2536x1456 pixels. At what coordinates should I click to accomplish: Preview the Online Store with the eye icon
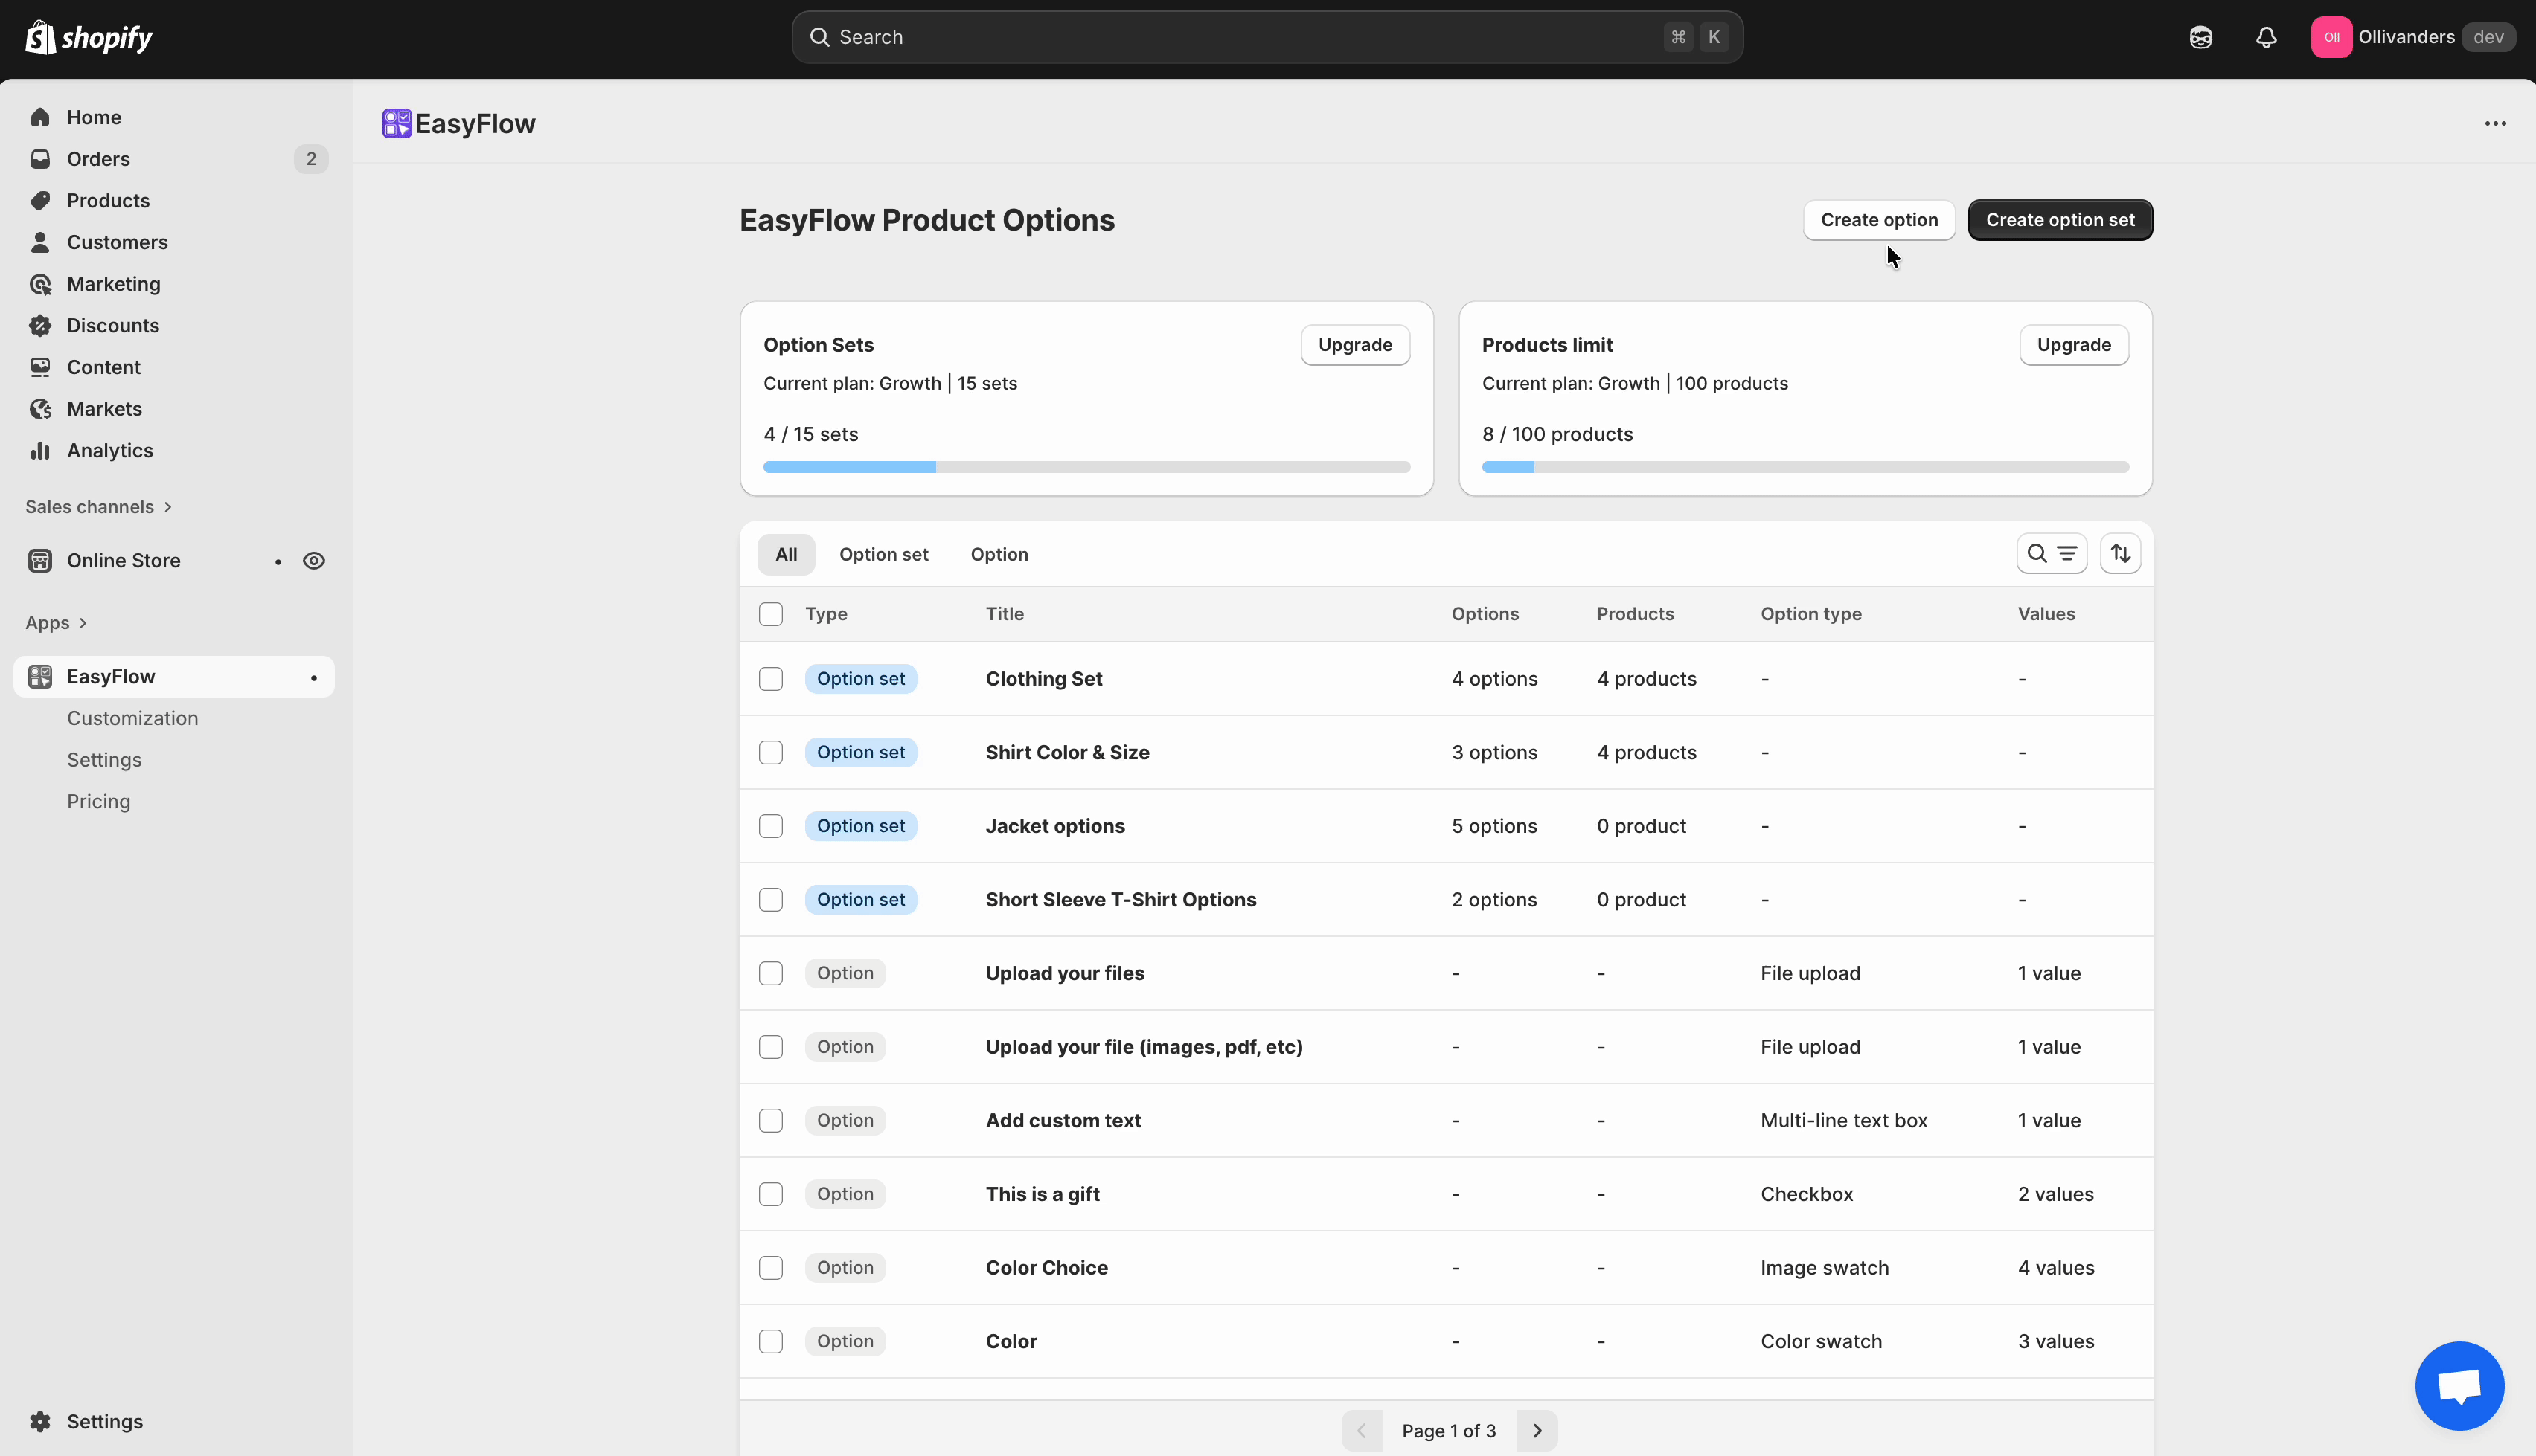pos(314,560)
